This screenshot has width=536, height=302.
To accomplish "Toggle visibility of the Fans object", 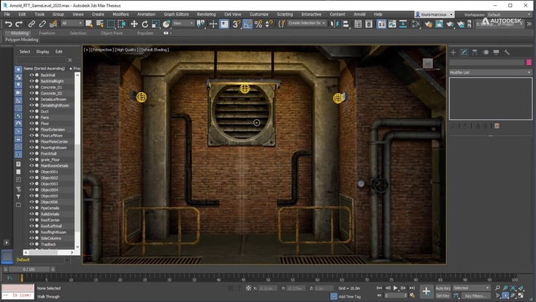I will [31, 118].
